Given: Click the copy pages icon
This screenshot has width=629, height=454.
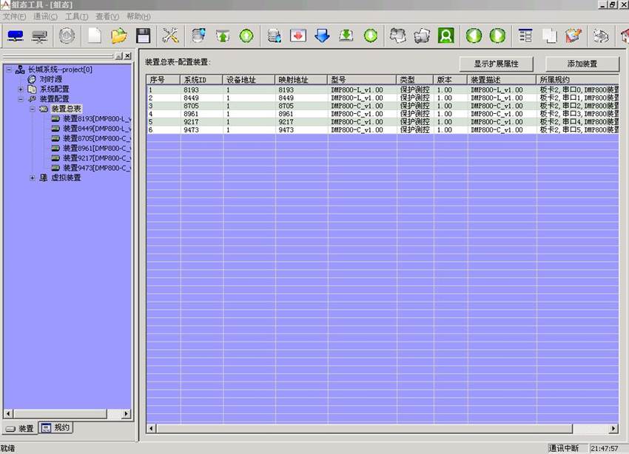Looking at the screenshot, I should tap(550, 36).
